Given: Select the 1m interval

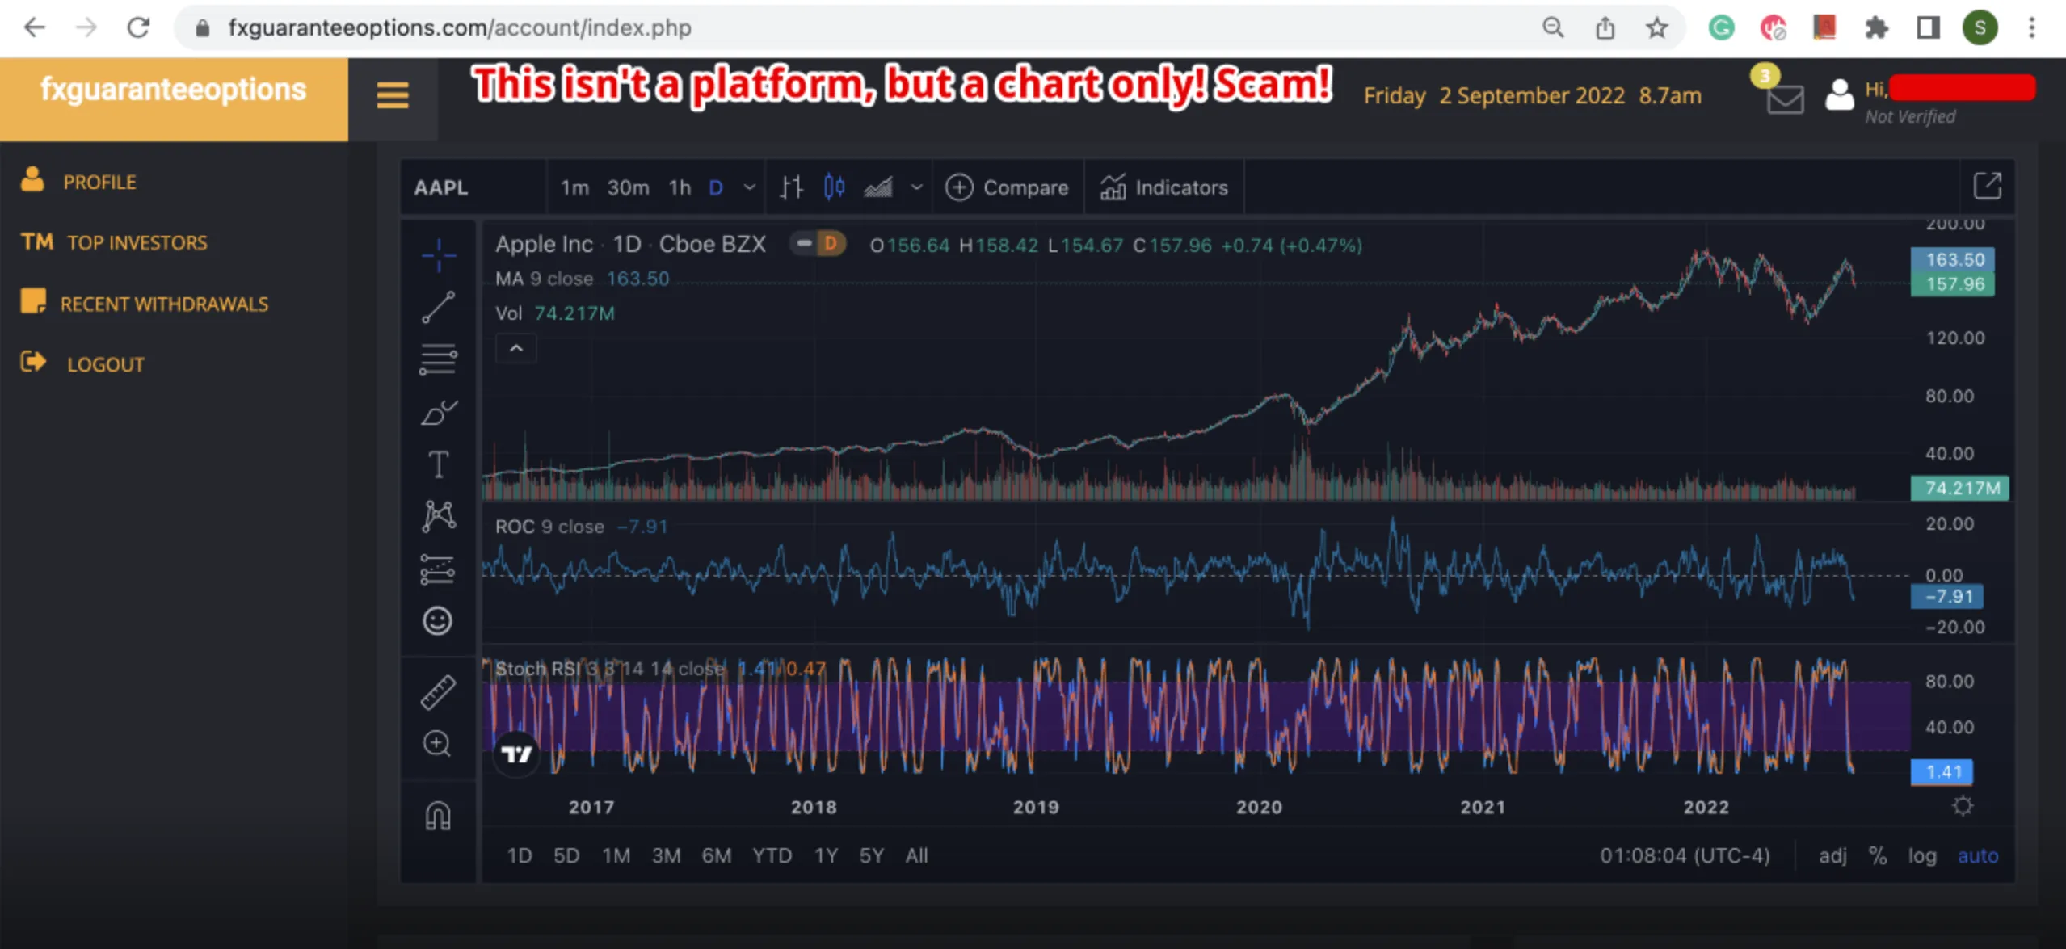Looking at the screenshot, I should 574,187.
